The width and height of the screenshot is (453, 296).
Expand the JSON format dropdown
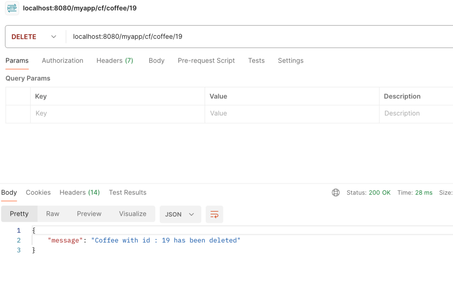180,214
